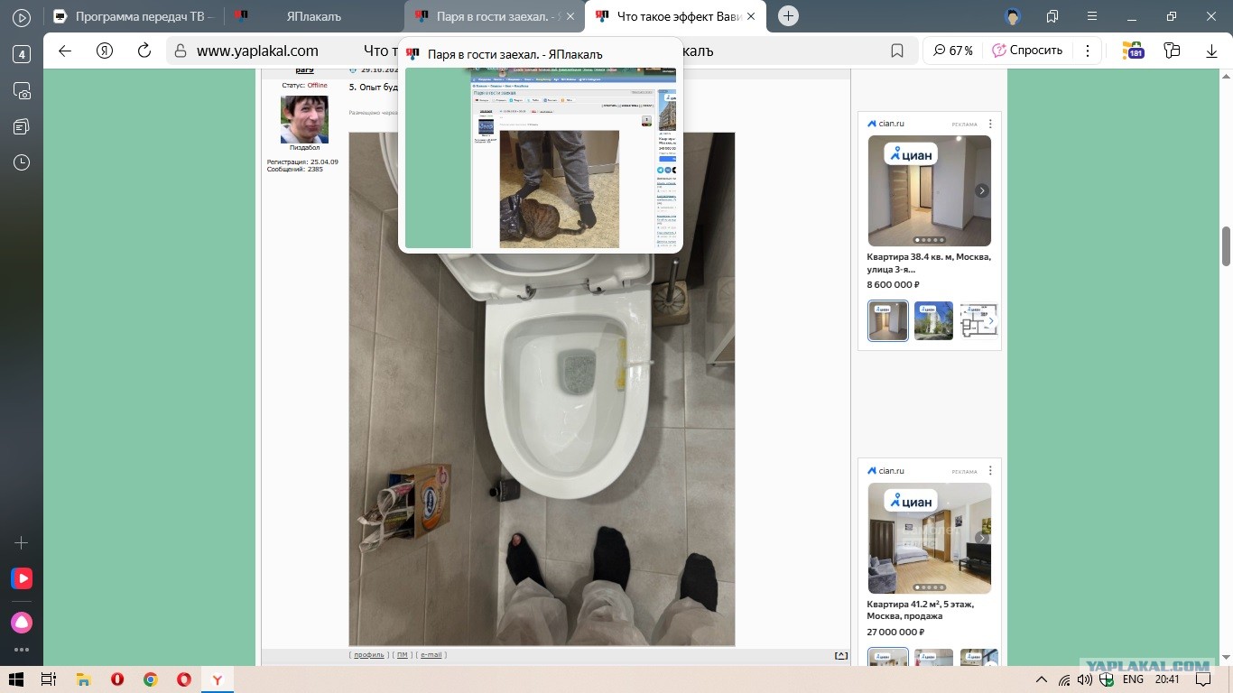Open the toilet photo in the post
Screen dimensions: 1233x693
(x=542, y=389)
